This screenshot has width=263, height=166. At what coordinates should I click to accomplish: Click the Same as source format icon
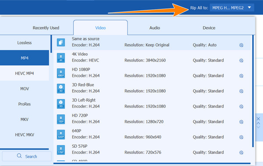(x=61, y=42)
